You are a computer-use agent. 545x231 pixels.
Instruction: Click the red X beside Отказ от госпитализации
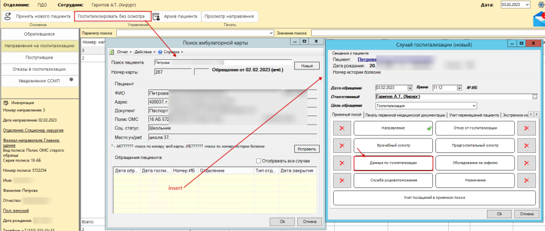tap(526, 128)
